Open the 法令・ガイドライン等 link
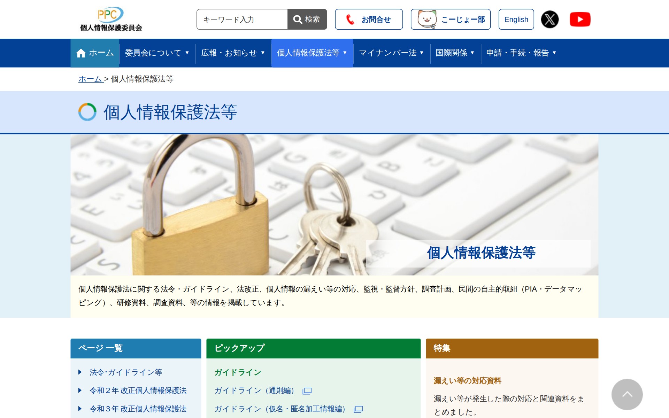 coord(125,372)
